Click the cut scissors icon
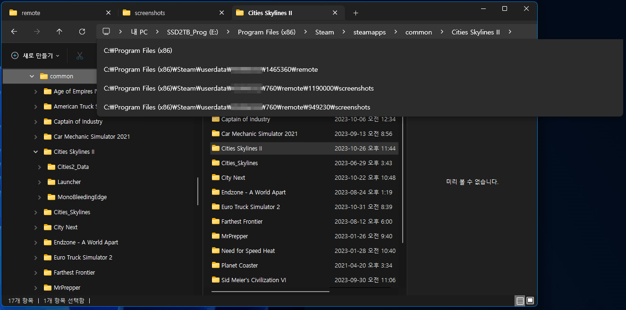The width and height of the screenshot is (626, 310). pos(80,56)
